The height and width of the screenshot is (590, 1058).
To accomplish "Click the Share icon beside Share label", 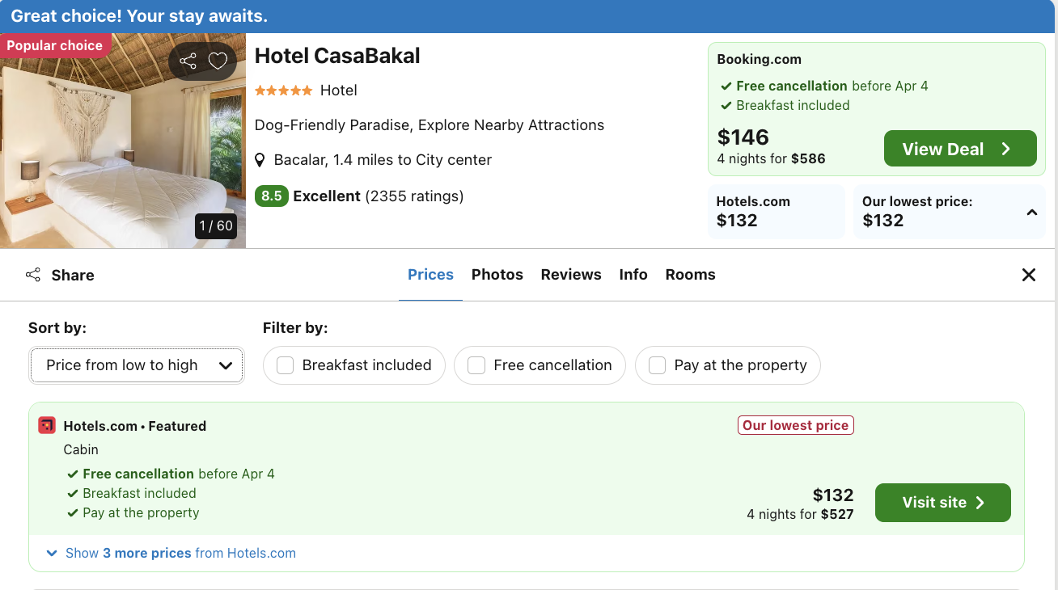I will 33,275.
